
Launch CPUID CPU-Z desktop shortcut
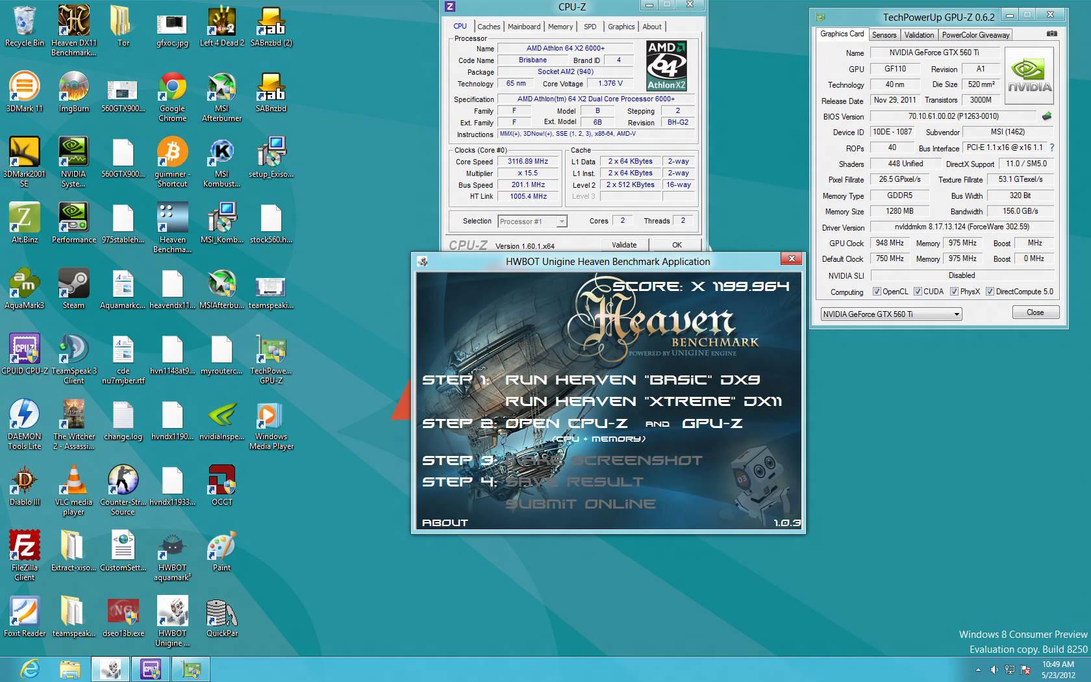click(25, 354)
